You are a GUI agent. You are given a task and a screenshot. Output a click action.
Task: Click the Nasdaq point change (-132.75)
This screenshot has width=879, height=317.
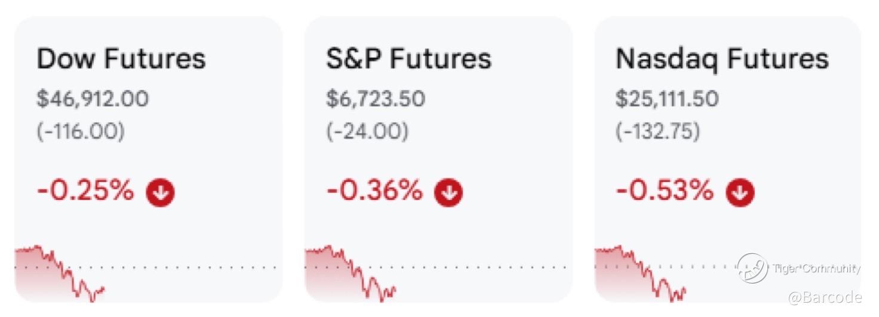click(x=657, y=132)
